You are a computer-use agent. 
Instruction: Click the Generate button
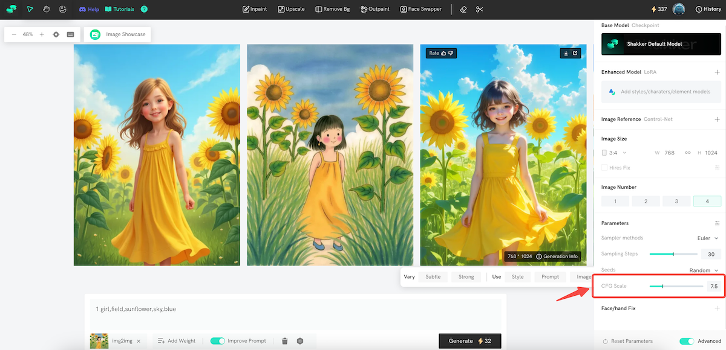[469, 341]
